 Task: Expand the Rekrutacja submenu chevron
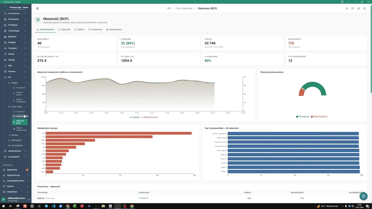click(26, 140)
